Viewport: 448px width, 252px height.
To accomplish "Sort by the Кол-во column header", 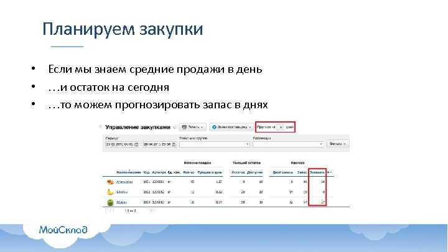I will (x=189, y=172).
